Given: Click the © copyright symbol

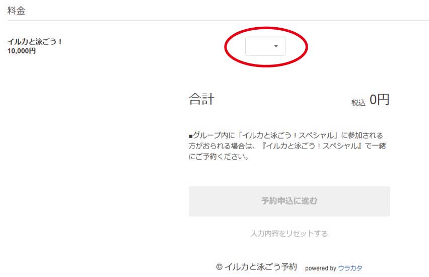Looking at the screenshot, I should coord(219,267).
